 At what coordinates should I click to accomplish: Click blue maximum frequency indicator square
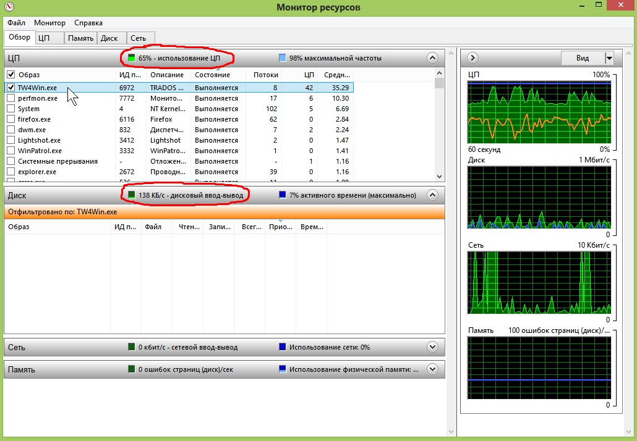pyautogui.click(x=283, y=58)
